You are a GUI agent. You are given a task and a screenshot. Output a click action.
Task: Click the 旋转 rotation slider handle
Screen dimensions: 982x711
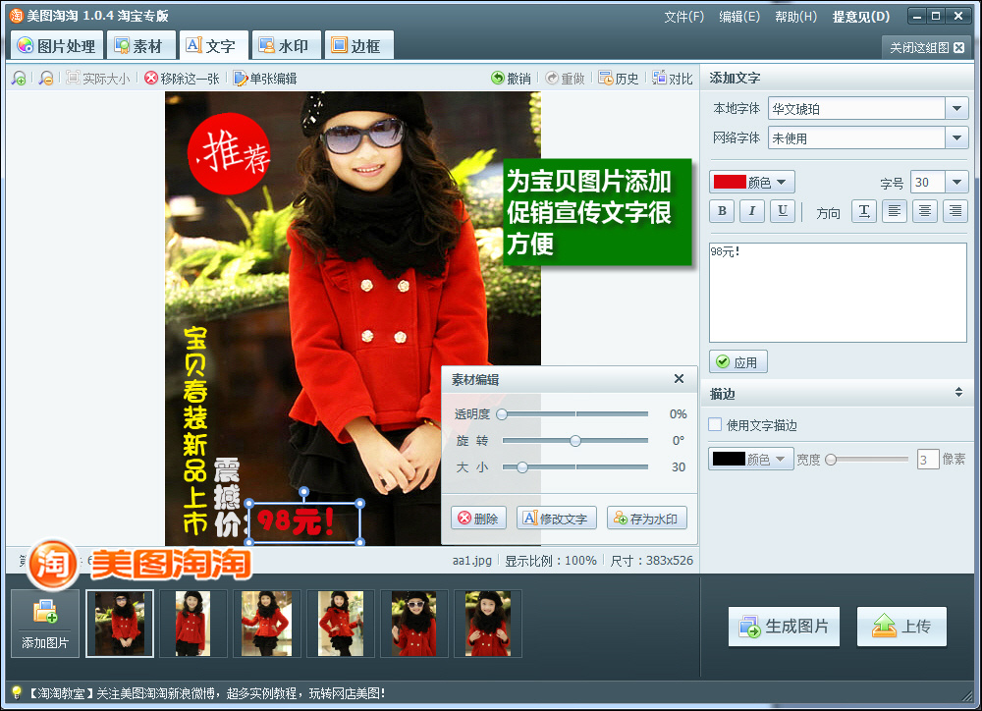coord(575,440)
